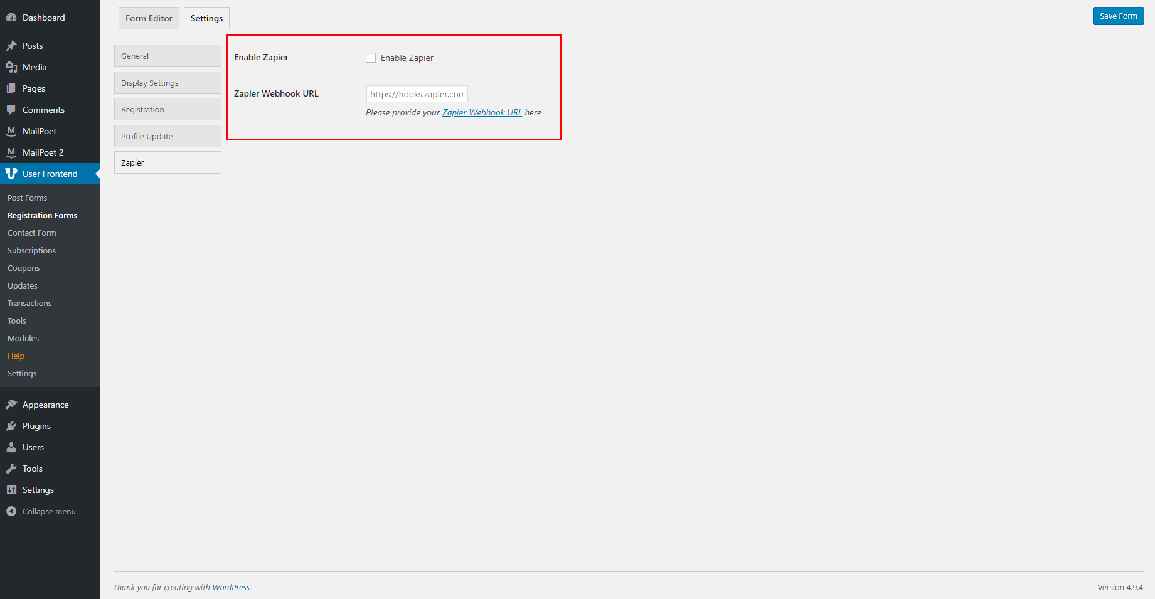Image resolution: width=1155 pixels, height=599 pixels.
Task: Click the Enable Zapier checkbox text
Action: pyautogui.click(x=407, y=58)
